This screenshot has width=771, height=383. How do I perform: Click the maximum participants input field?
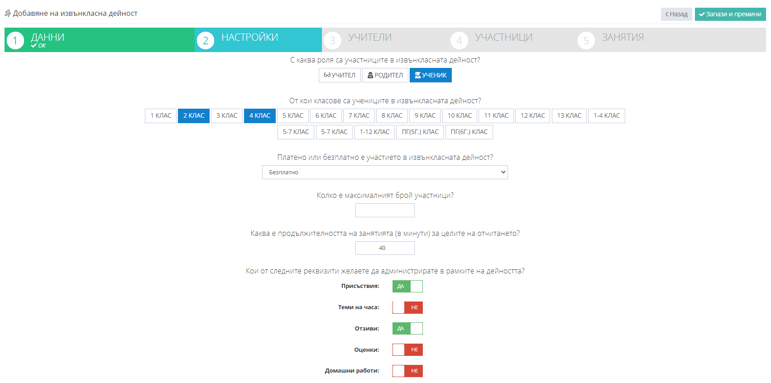pyautogui.click(x=385, y=210)
